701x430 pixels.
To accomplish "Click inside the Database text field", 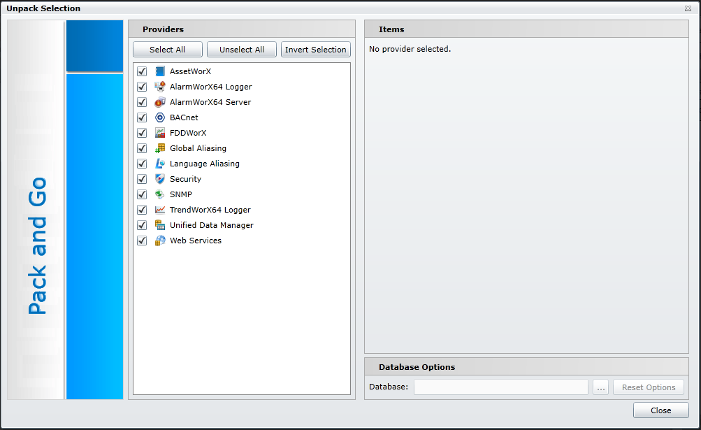I will coord(500,387).
